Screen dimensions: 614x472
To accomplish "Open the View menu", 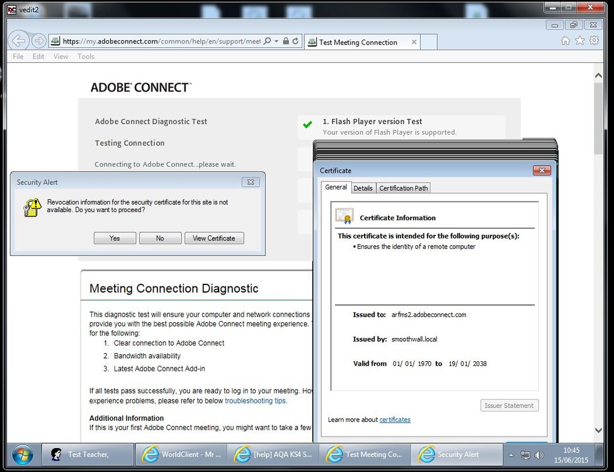I will tap(60, 57).
